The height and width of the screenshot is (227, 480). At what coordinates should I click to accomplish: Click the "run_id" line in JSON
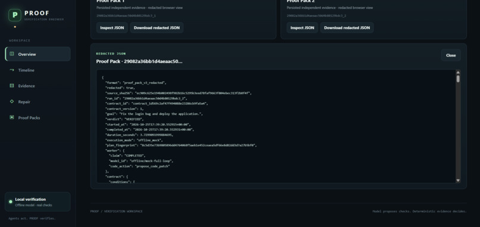pyautogui.click(x=146, y=99)
